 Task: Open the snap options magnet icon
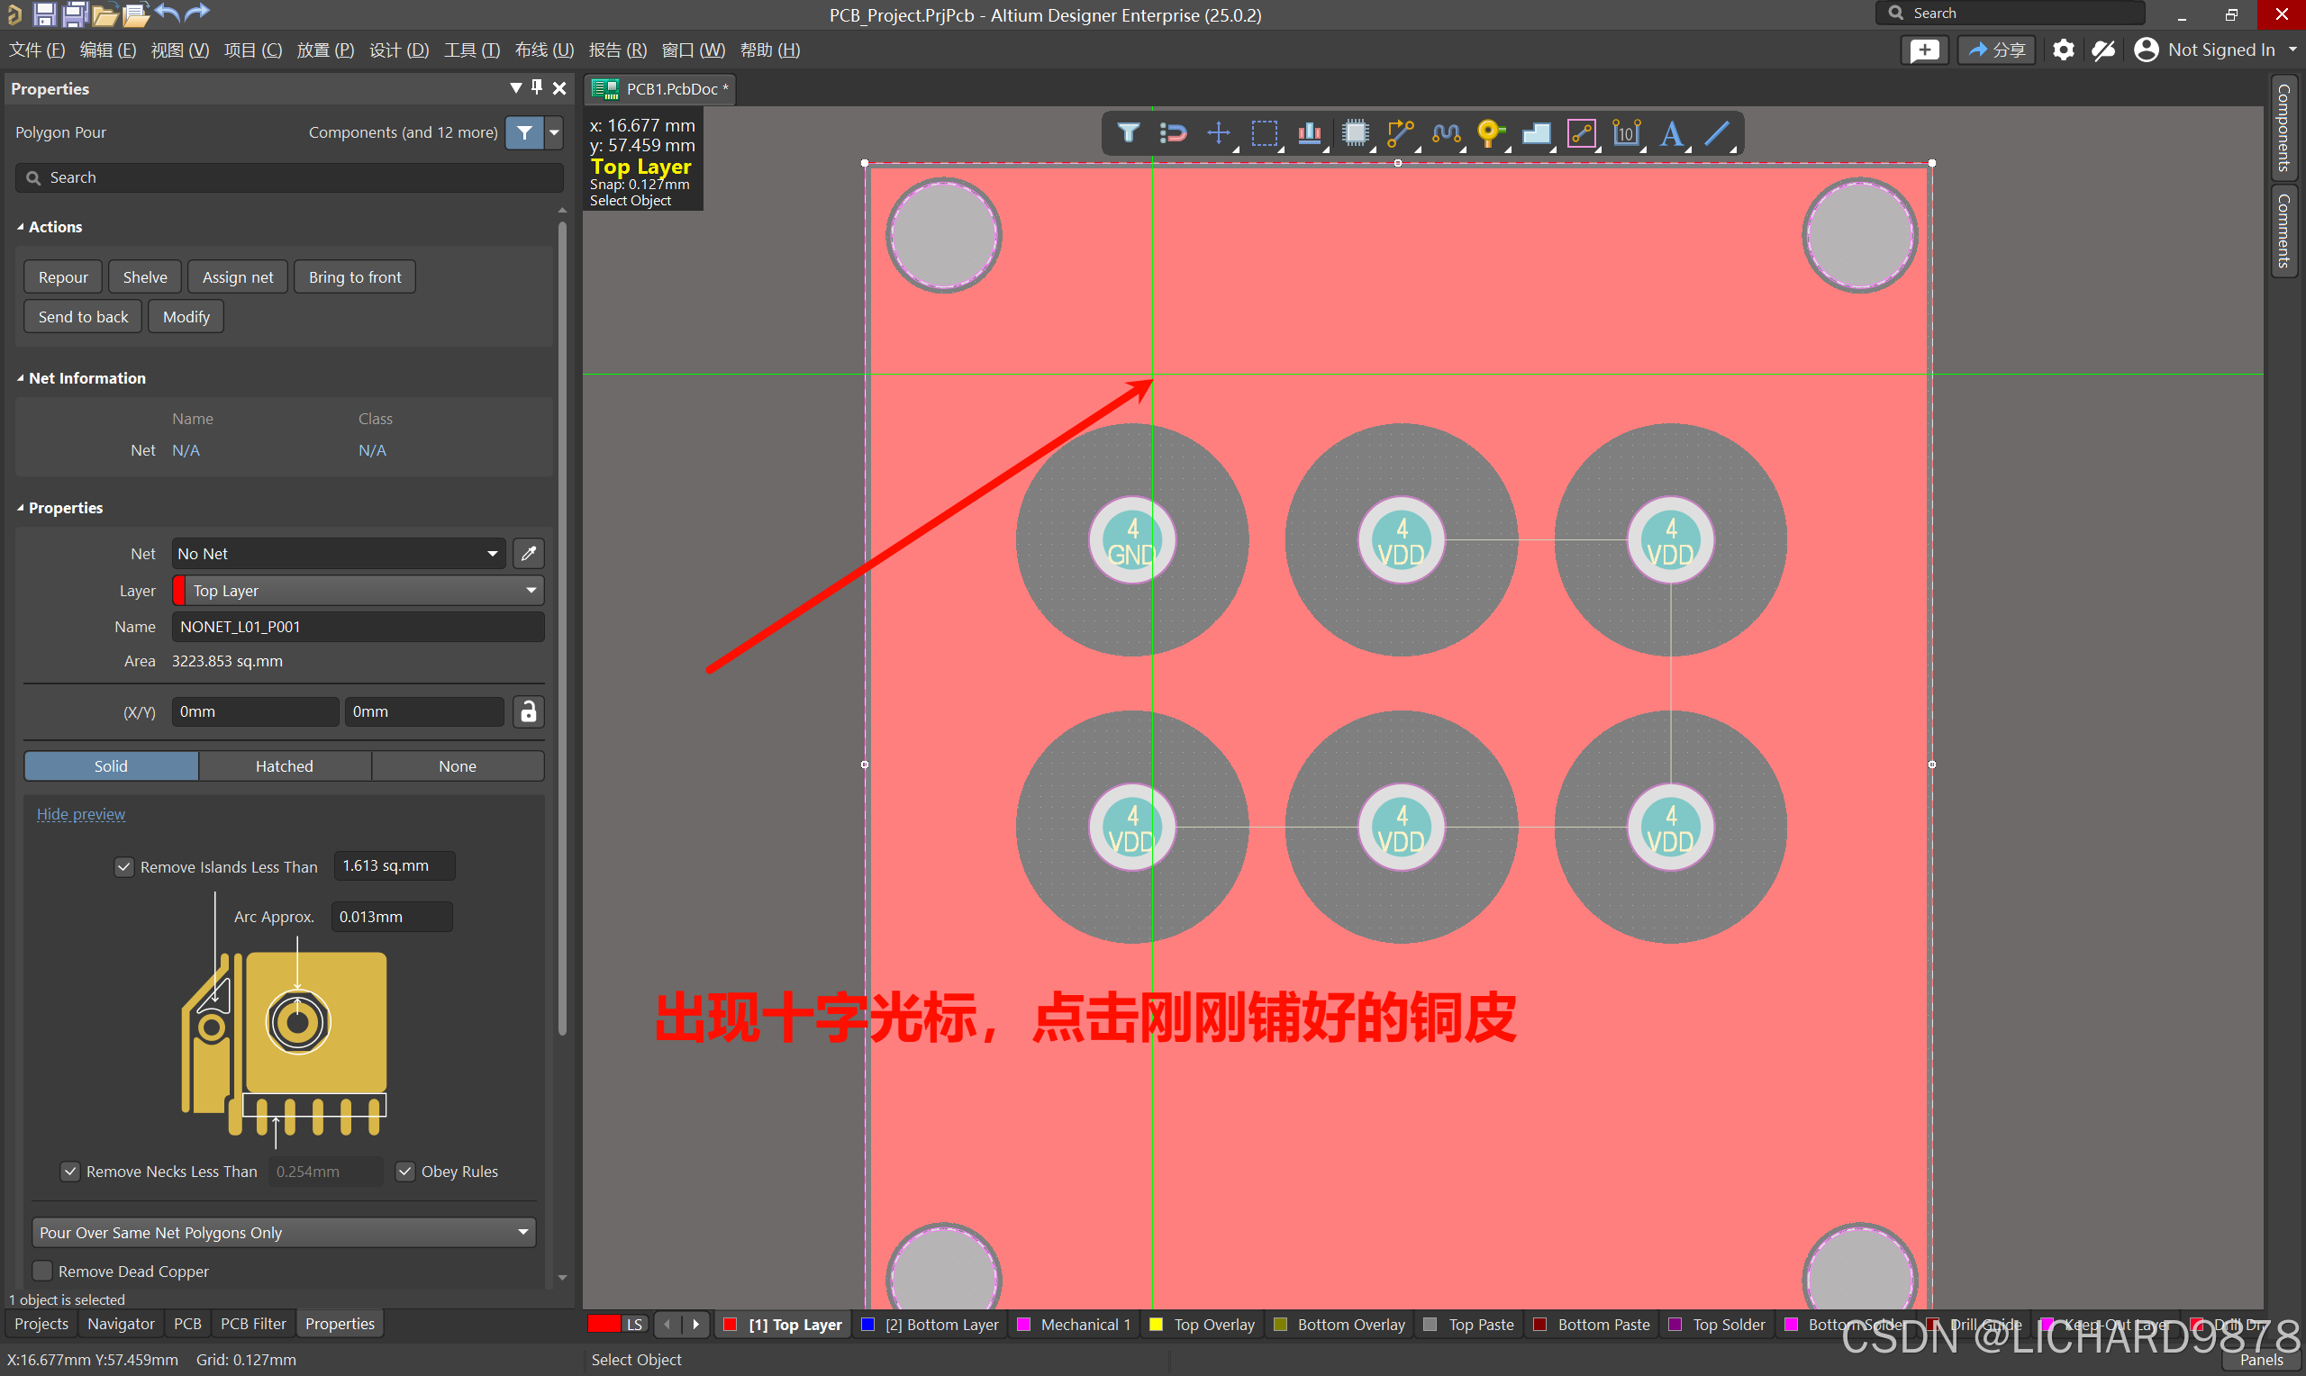[x=1173, y=132]
